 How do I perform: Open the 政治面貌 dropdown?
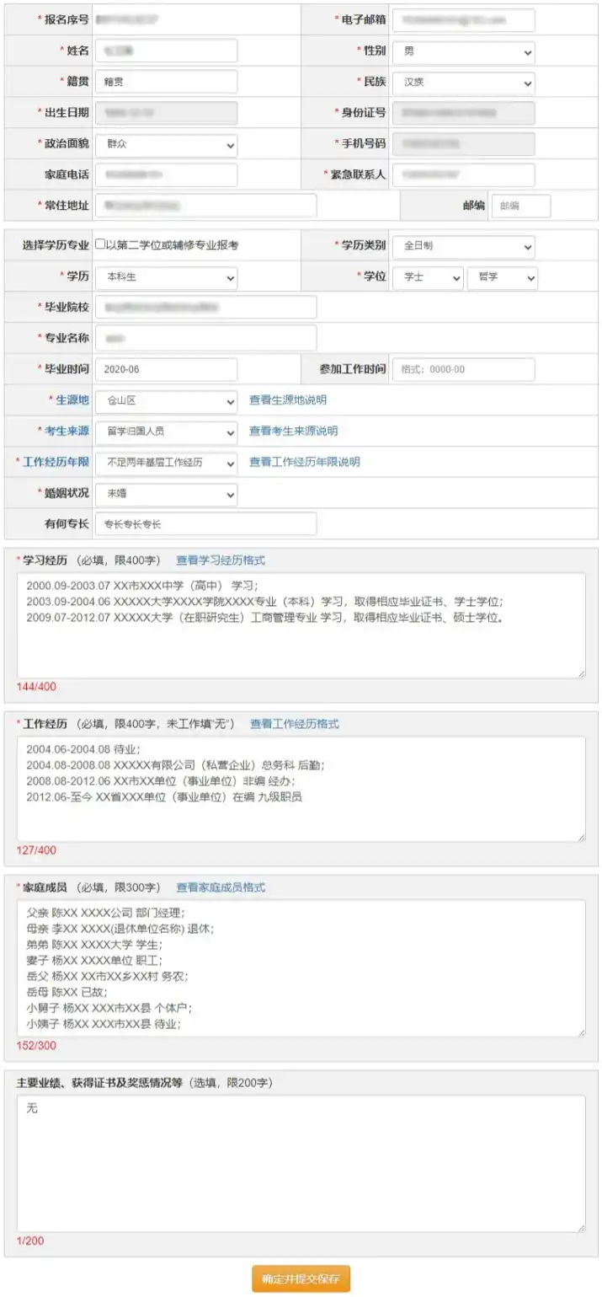(166, 145)
